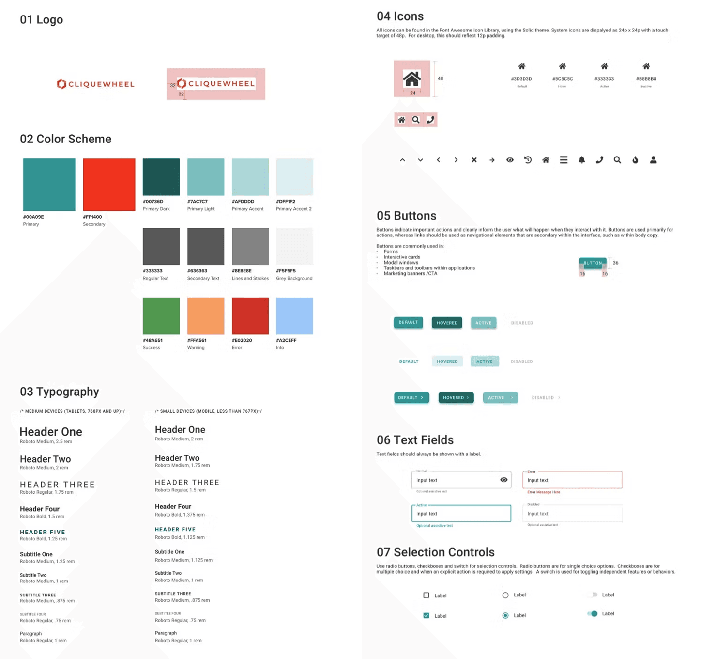Click the teal HEADER FIVE text, medium devices
Image resolution: width=701 pixels, height=659 pixels.
point(43,532)
